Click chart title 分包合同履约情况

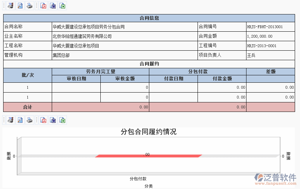(149, 132)
